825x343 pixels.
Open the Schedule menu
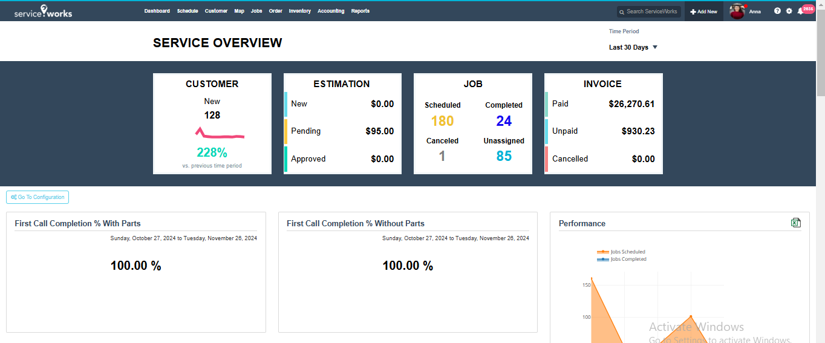(x=187, y=11)
